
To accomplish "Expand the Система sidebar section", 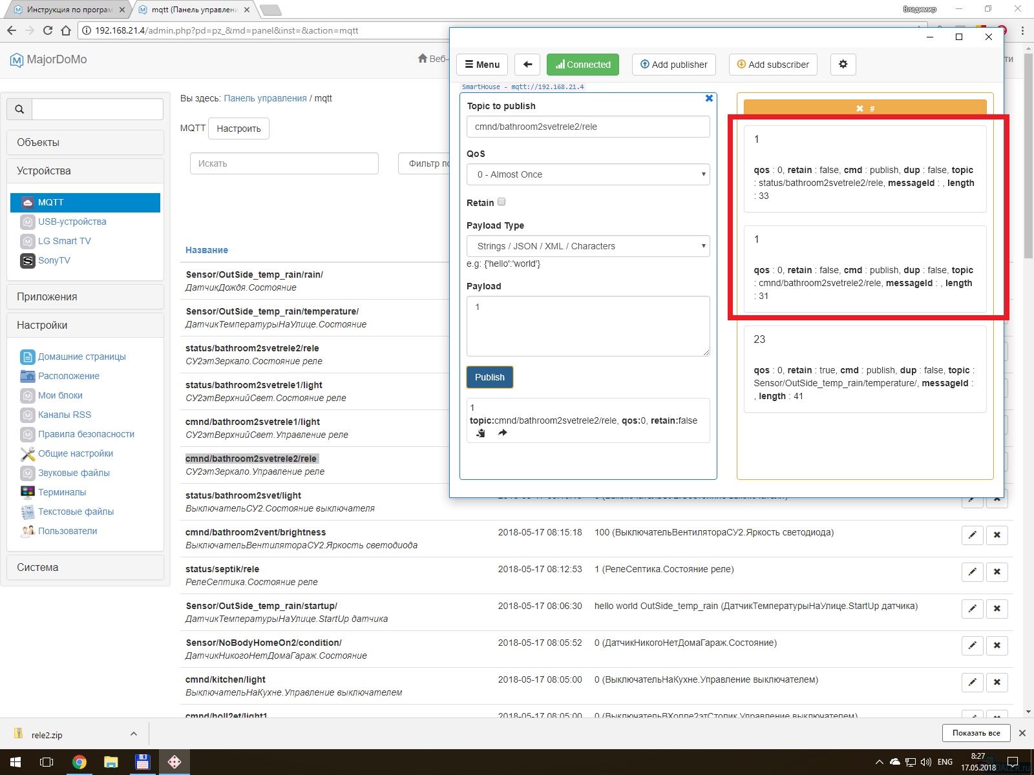I will pos(85,568).
